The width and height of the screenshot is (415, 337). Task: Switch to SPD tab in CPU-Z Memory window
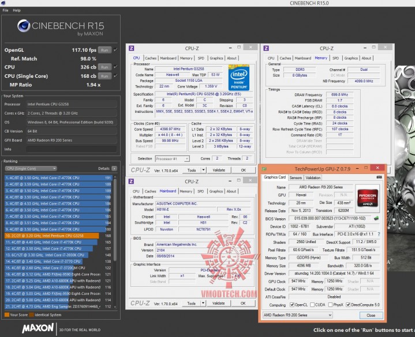pyautogui.click(x=335, y=58)
